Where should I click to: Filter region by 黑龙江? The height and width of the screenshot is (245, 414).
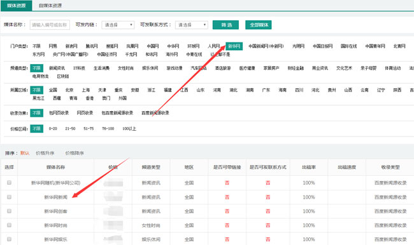[39, 98]
